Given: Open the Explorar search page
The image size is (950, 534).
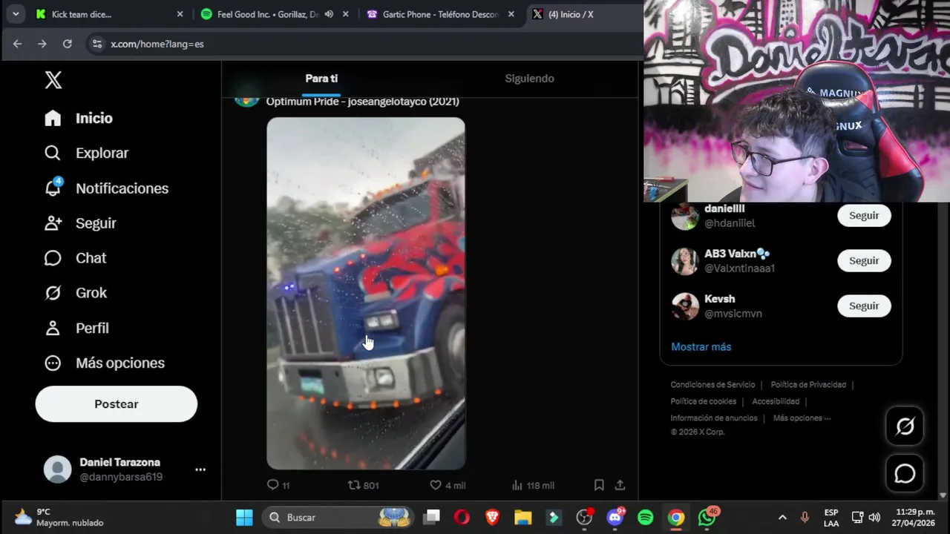Looking at the screenshot, I should click(x=86, y=153).
